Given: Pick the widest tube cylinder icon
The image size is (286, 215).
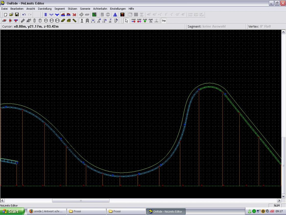Looking at the screenshot, I should [57, 21].
